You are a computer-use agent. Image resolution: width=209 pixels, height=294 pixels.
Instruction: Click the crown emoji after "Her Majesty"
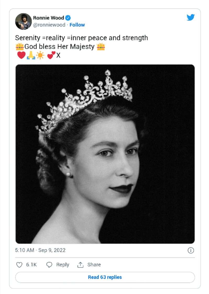(101, 47)
